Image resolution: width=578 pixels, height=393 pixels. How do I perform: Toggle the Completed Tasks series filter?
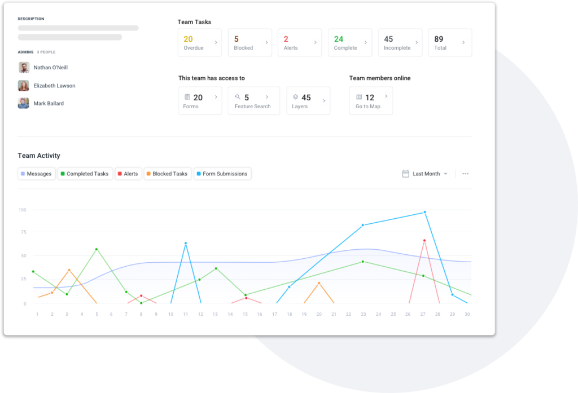(85, 174)
